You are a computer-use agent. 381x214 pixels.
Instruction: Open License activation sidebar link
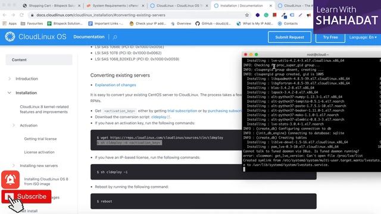point(39,152)
